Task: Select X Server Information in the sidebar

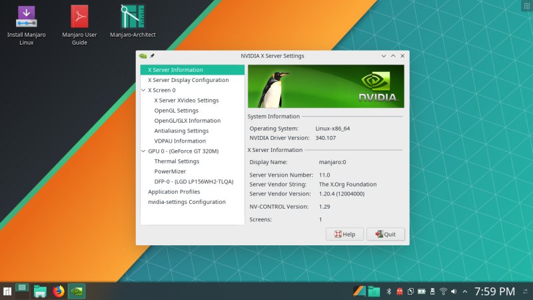Action: click(x=193, y=70)
